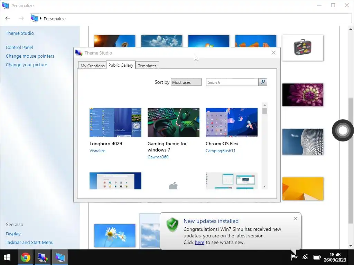Image resolution: width=354 pixels, height=265 pixels.
Task: Select the Gaming theme for windows 7 thumbnail
Action: click(174, 122)
